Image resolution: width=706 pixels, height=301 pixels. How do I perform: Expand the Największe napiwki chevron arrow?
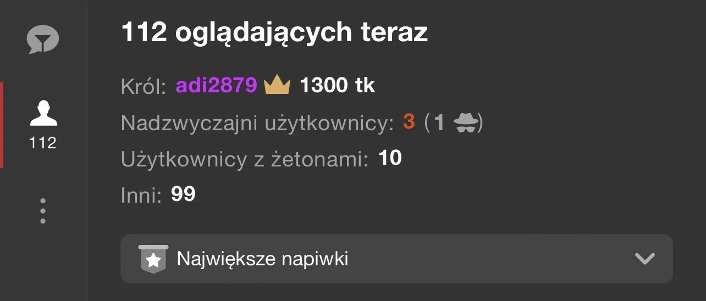644,259
